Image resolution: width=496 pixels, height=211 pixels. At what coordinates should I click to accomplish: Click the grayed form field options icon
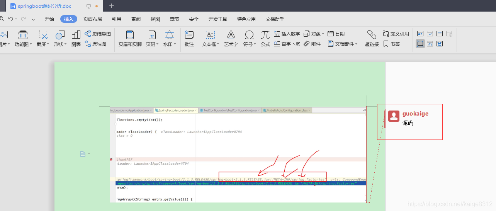click(449, 34)
